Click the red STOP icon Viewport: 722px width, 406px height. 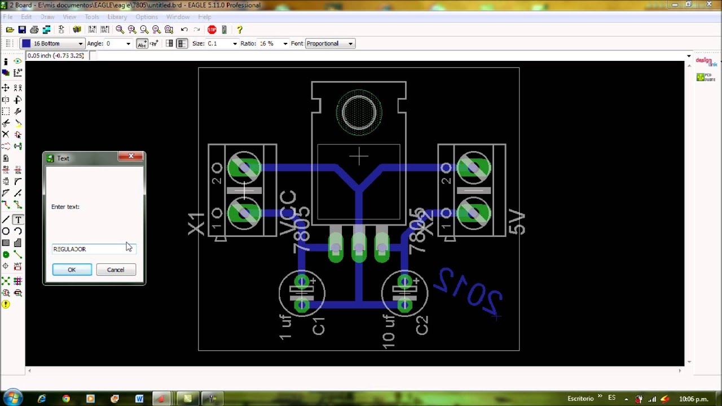pos(212,29)
